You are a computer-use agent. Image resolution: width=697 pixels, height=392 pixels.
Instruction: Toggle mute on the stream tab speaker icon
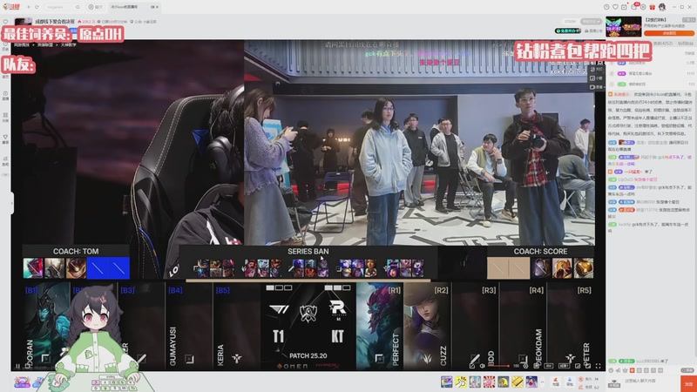[x=152, y=7]
